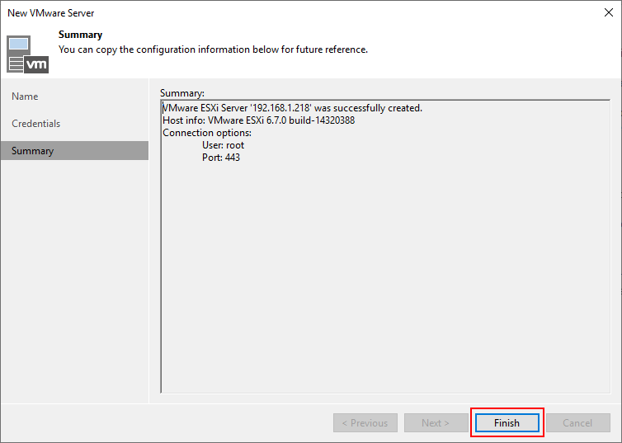This screenshot has height=443, width=622.
Task: Click the 'User: root' line
Action: tap(223, 145)
